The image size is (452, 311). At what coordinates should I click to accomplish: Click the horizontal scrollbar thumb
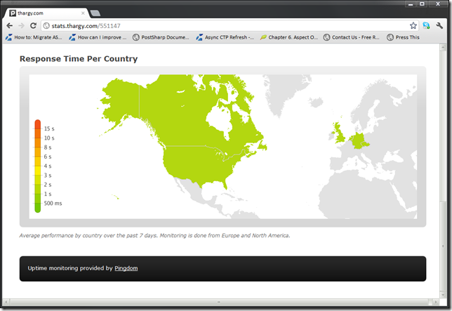[219, 302]
